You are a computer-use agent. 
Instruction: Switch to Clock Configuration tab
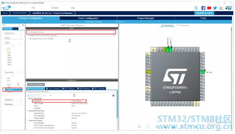[x=88, y=18]
